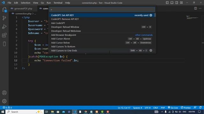This screenshot has width=204, height=114.
Task: Click the PDOException text on line 11
Action: click(x=49, y=57)
